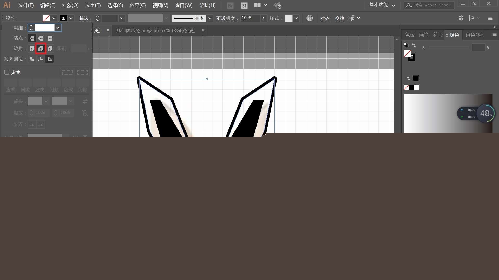The image size is (499, 280).
Task: Click the black color swatch
Action: (411, 87)
